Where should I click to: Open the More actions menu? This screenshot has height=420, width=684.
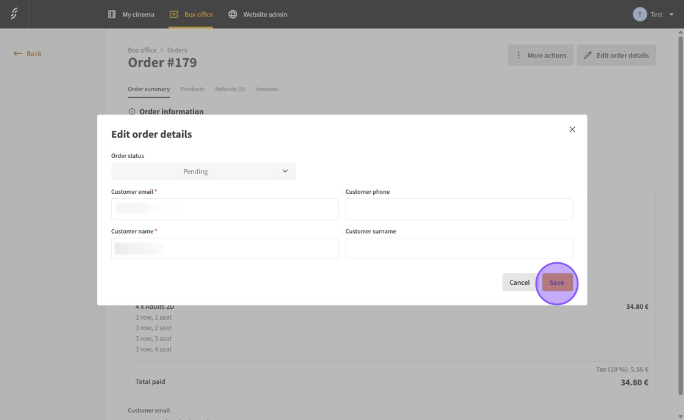pyautogui.click(x=540, y=55)
